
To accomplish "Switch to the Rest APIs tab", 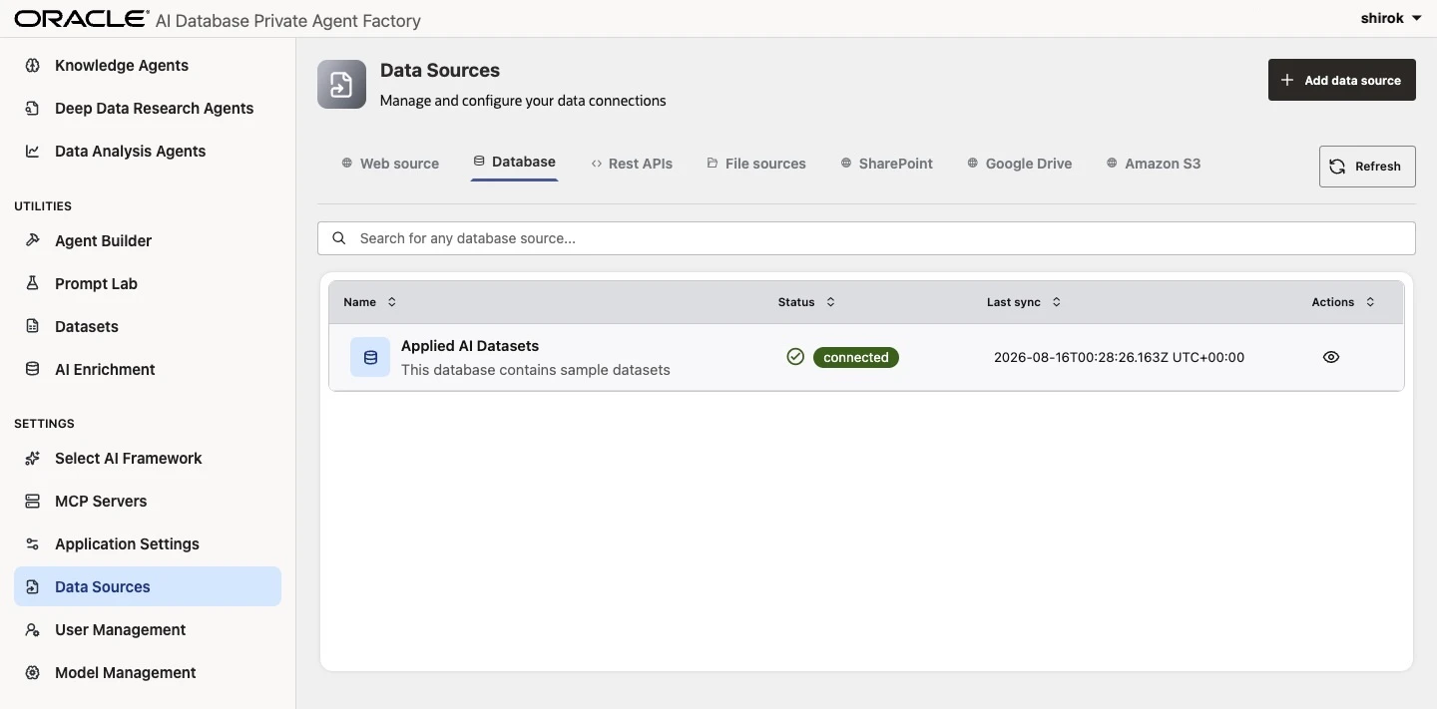I will coord(632,164).
